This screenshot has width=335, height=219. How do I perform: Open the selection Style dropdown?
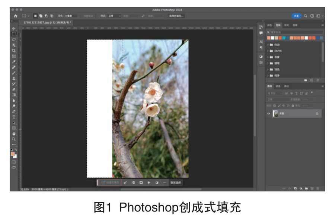coord(115,16)
